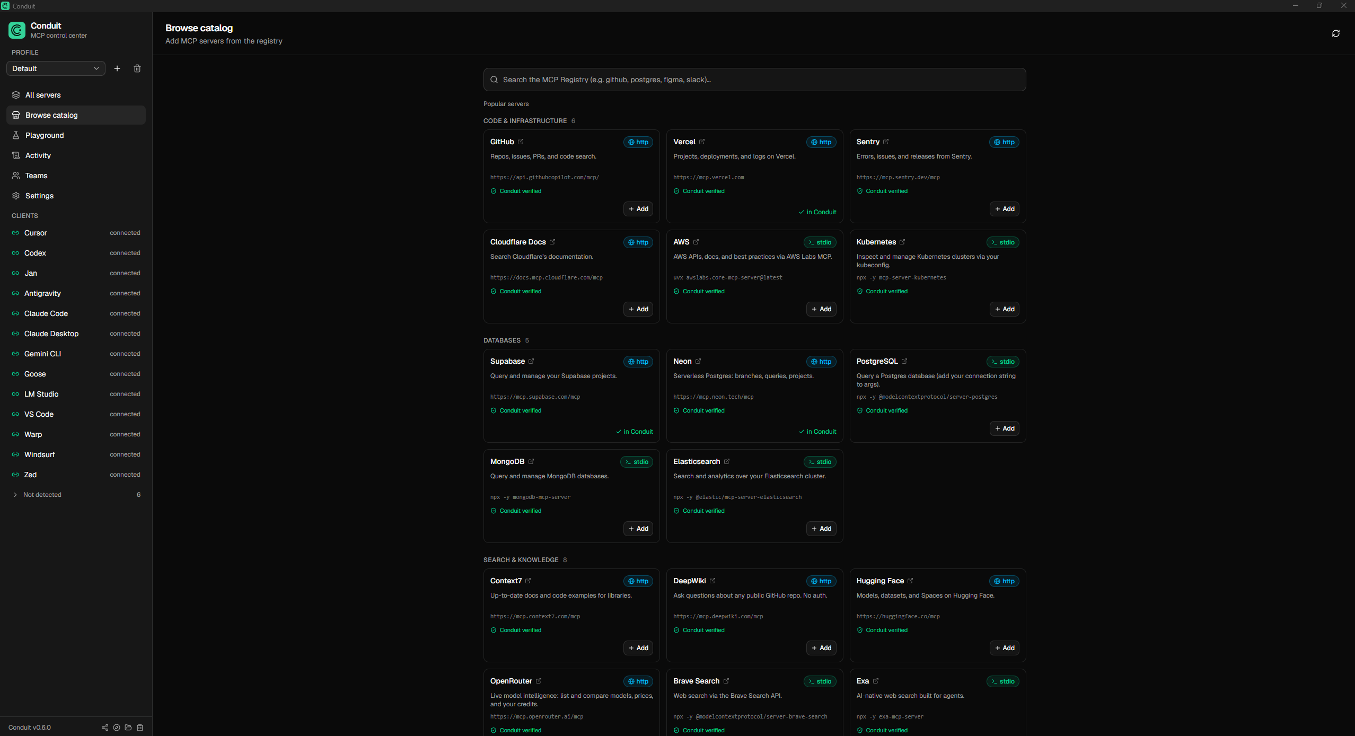1355x736 pixels.
Task: Add the Elasticsearch server
Action: [821, 529]
